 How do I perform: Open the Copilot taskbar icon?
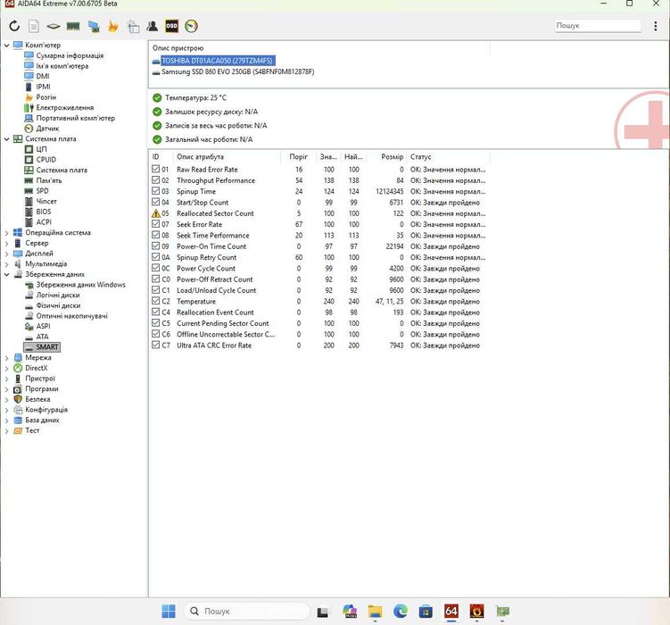350,611
